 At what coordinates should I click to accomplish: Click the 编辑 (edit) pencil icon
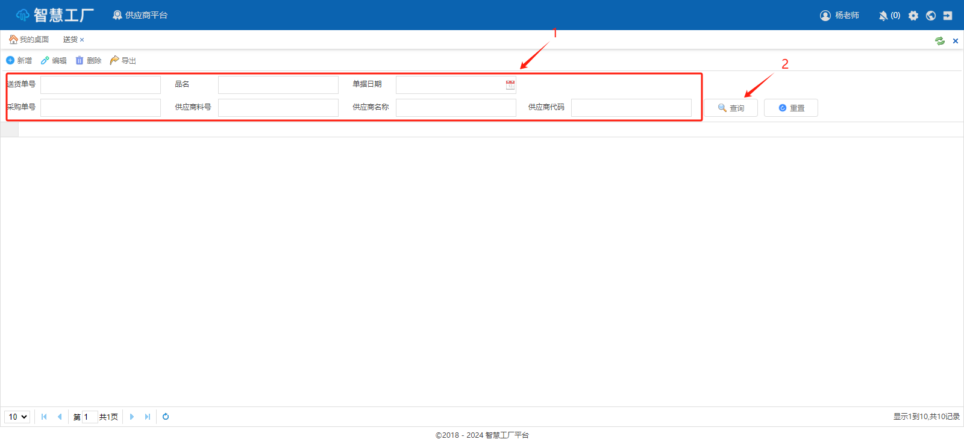[45, 60]
